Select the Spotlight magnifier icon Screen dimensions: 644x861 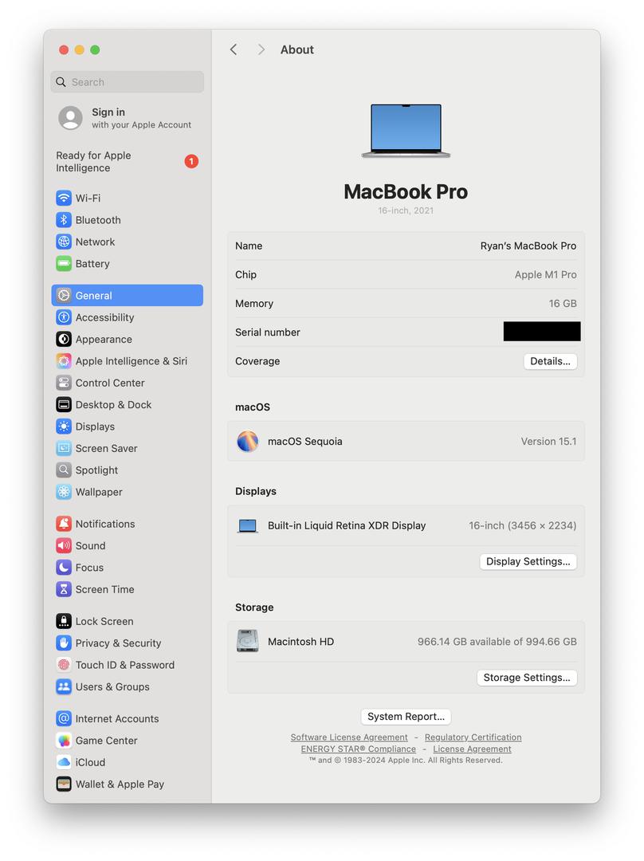pos(64,470)
